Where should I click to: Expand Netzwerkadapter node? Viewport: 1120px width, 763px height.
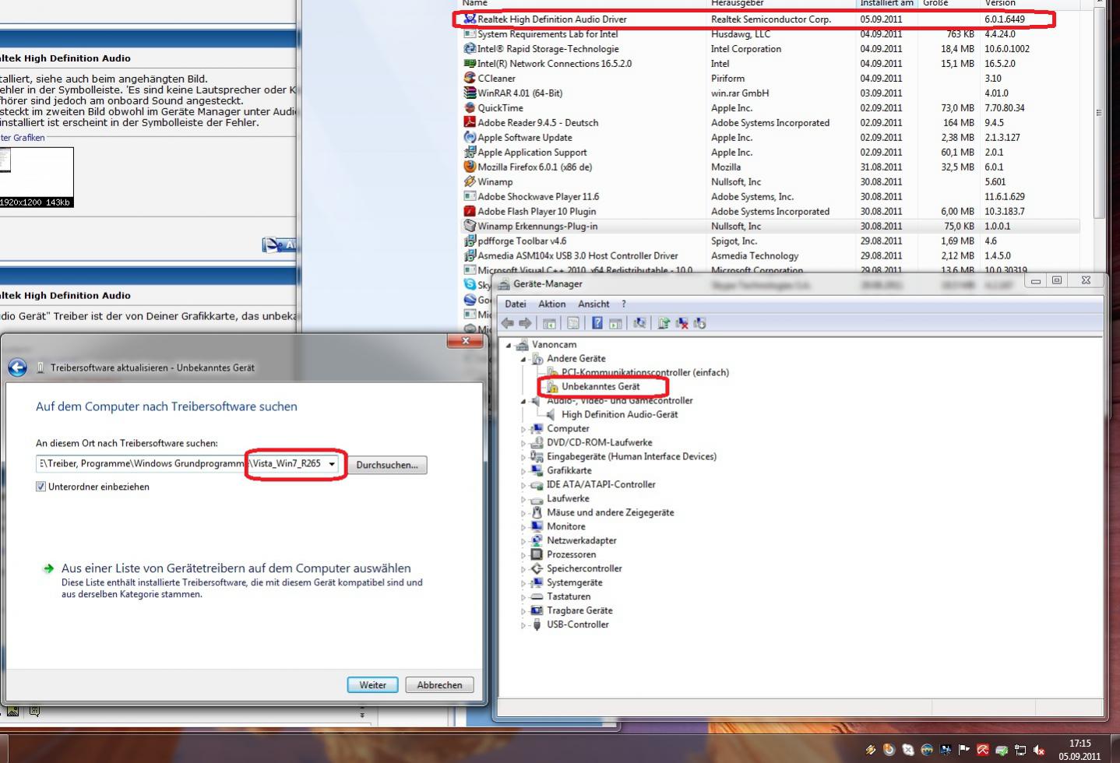tap(523, 541)
